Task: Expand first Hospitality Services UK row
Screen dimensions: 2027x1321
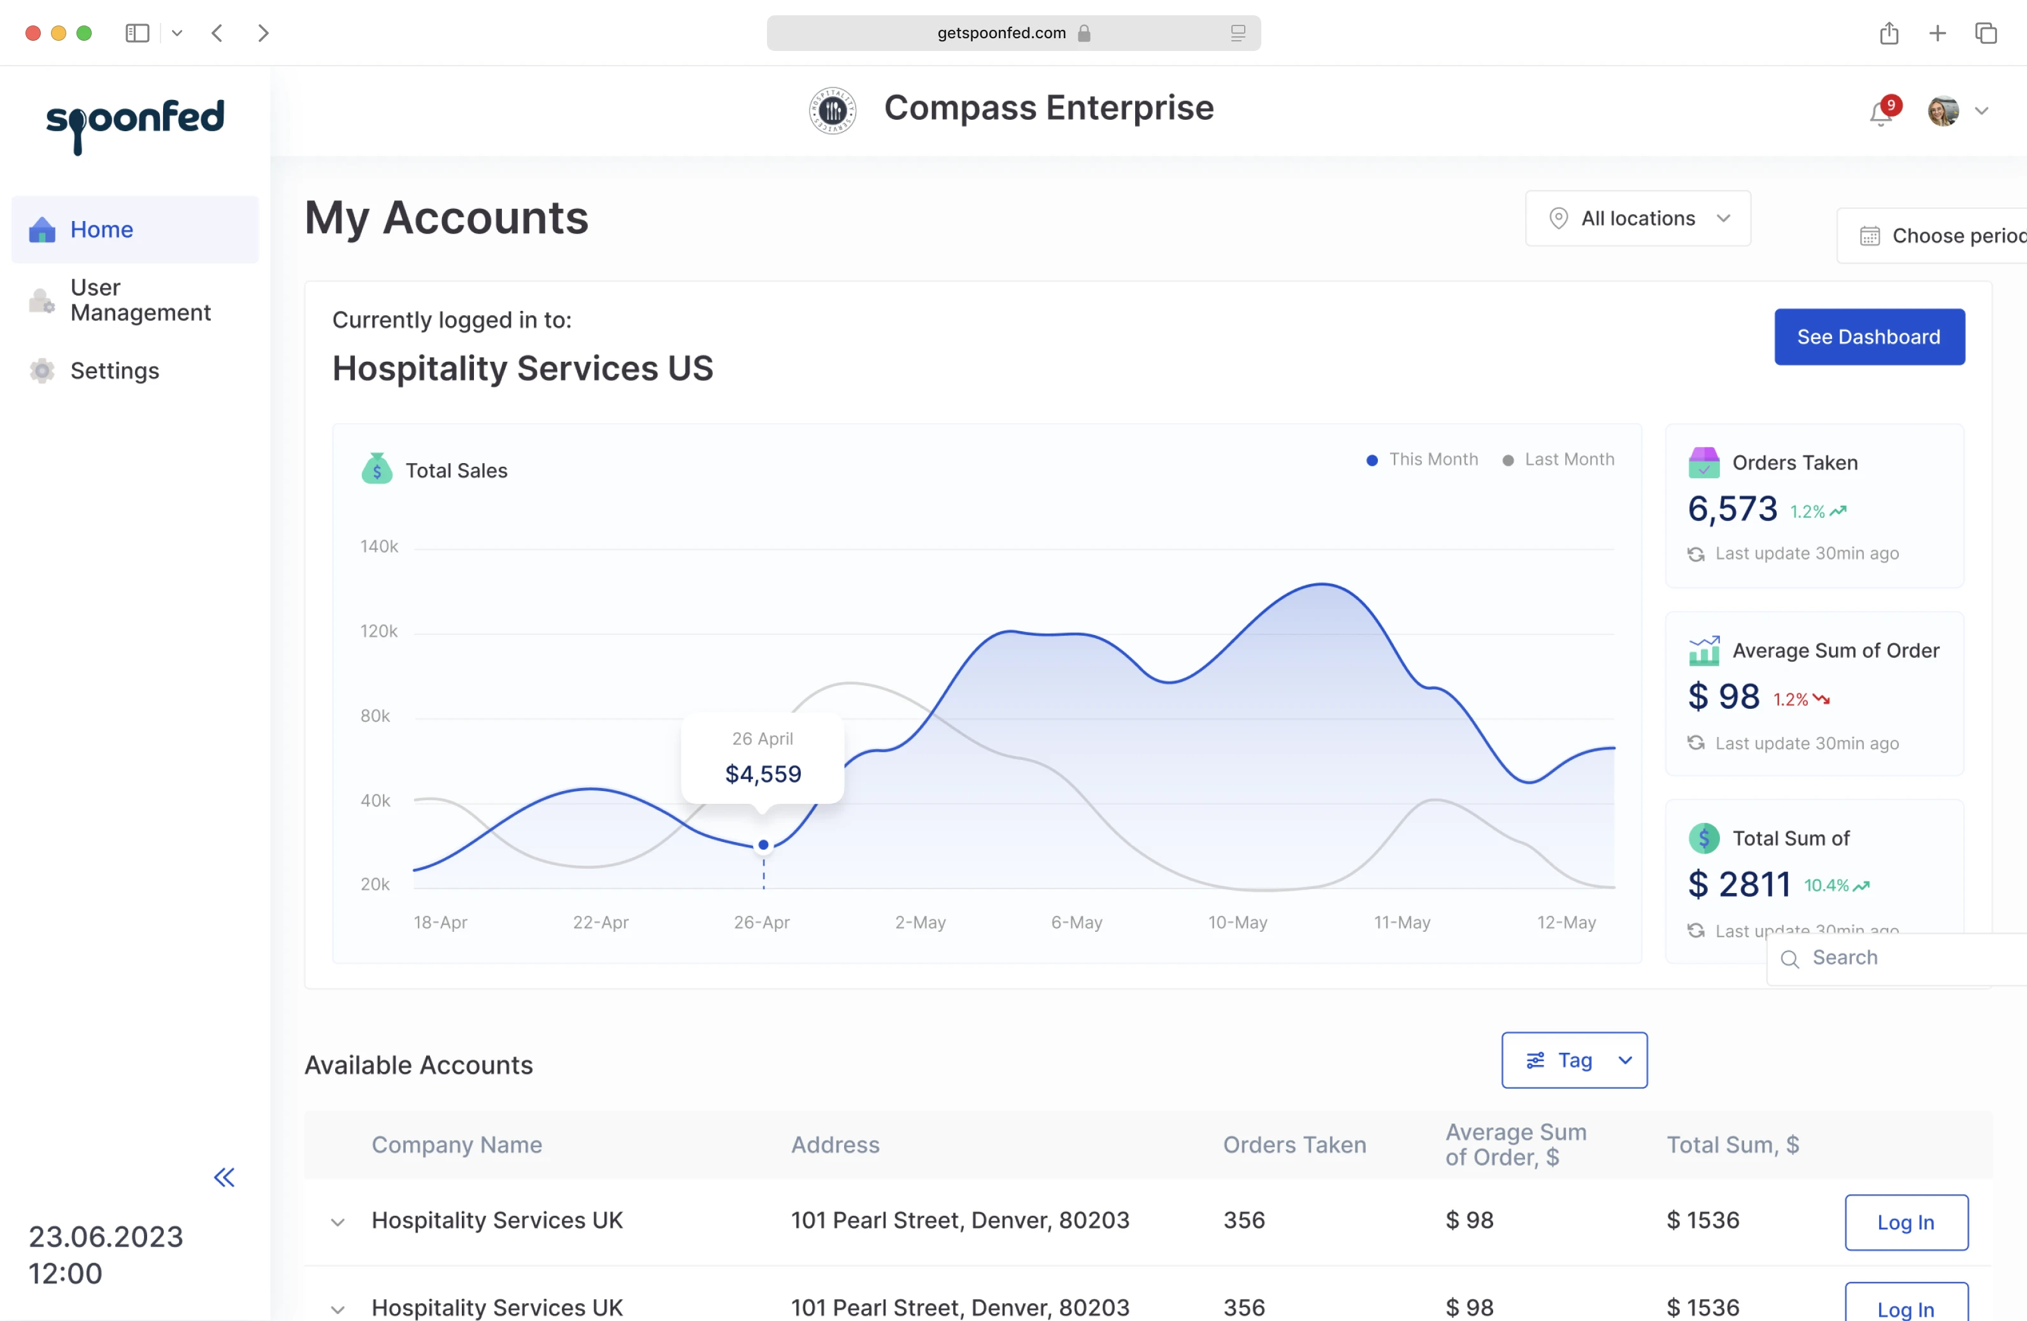Action: click(337, 1222)
